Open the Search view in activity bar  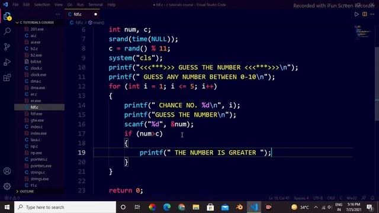[x=7, y=31]
